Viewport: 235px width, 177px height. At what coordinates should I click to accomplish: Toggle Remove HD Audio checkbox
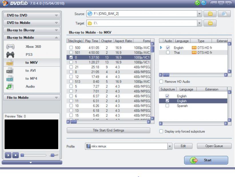pos(161,82)
